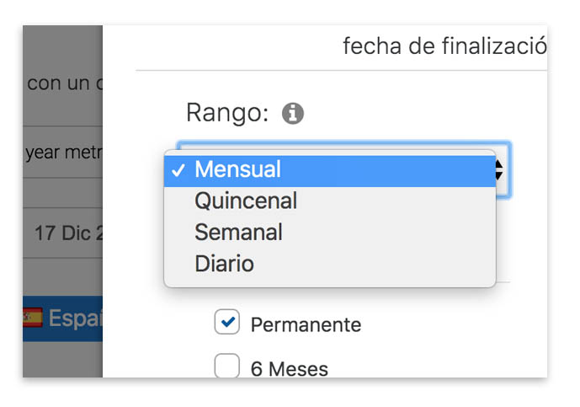Enable the 6 Meses checkbox
Viewport: 580px width, 407px height.
pos(226,366)
